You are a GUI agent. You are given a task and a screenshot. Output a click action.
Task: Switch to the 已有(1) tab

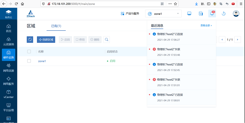[x=56, y=26]
